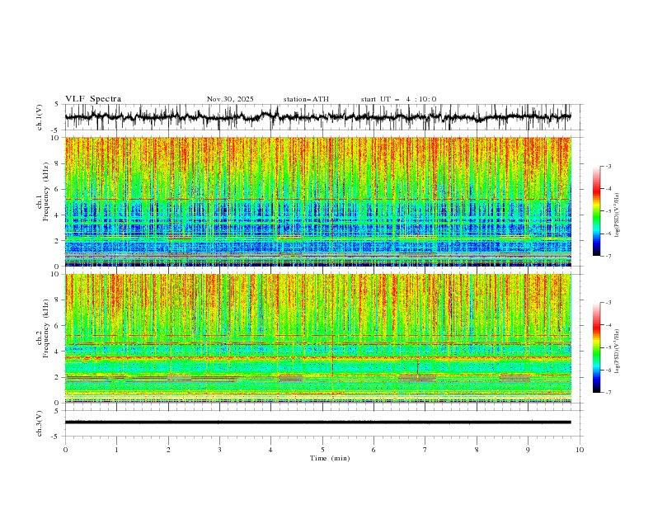Click the ch.2 color bar log(PSD) label
This screenshot has width=653, height=505.
pyautogui.click(x=617, y=351)
